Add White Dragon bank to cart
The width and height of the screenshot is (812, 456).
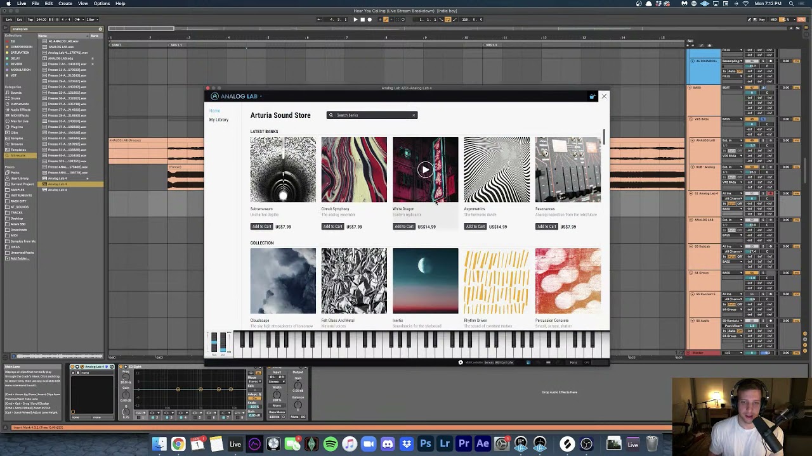tap(404, 227)
